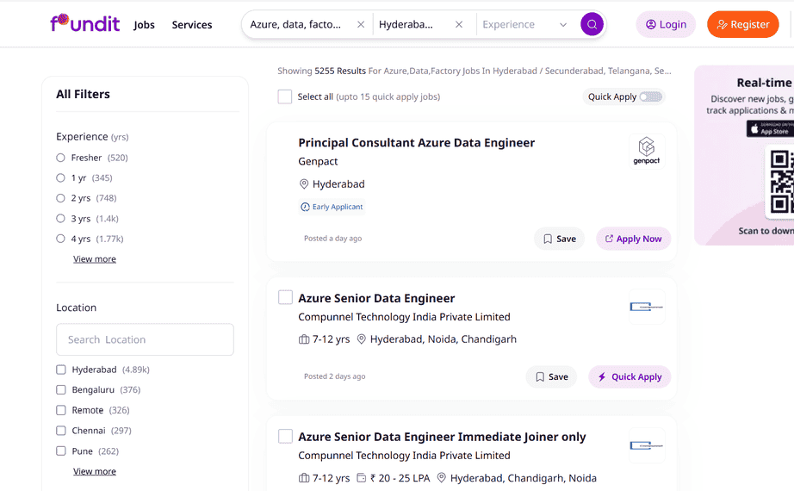Check the Chennai location filter

[x=61, y=431]
